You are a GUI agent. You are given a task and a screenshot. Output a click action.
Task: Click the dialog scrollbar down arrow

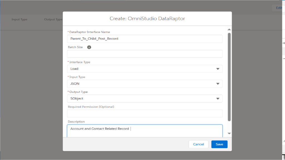pyautogui.click(x=229, y=134)
